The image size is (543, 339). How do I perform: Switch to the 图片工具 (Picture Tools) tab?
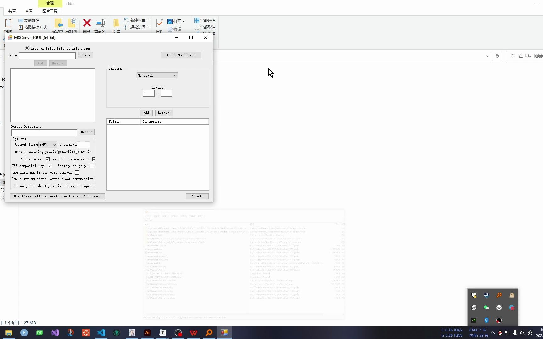click(x=50, y=11)
